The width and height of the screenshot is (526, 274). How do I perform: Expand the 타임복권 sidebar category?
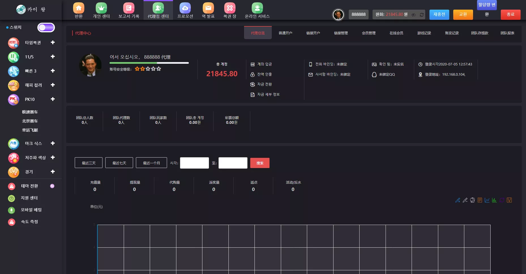[53, 43]
